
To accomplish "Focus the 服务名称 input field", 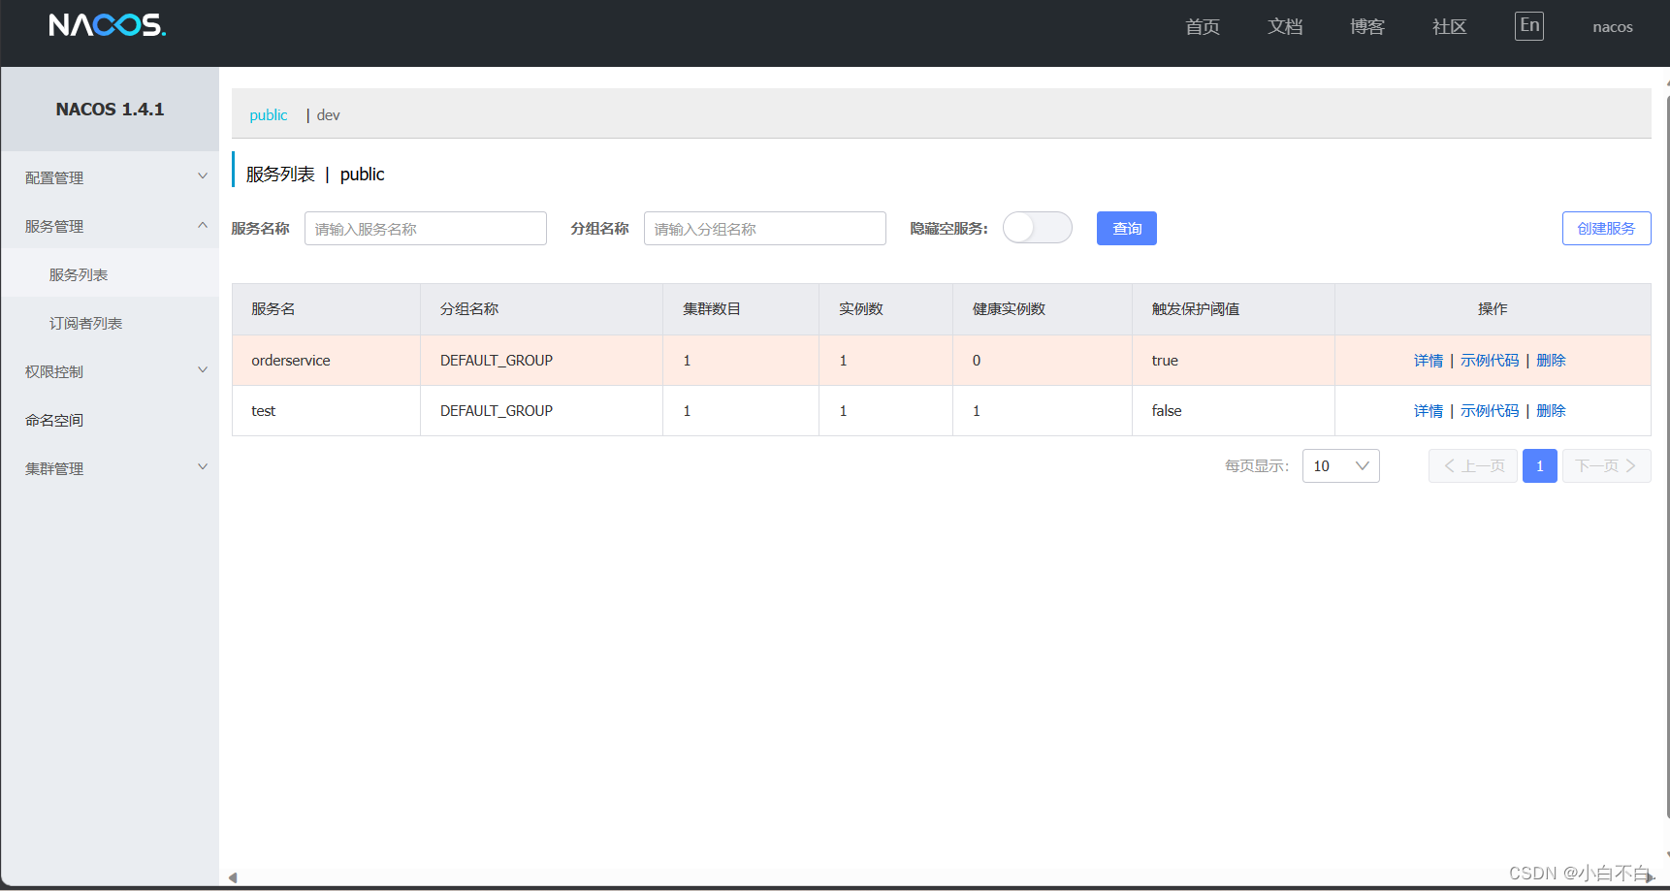I will click(426, 229).
